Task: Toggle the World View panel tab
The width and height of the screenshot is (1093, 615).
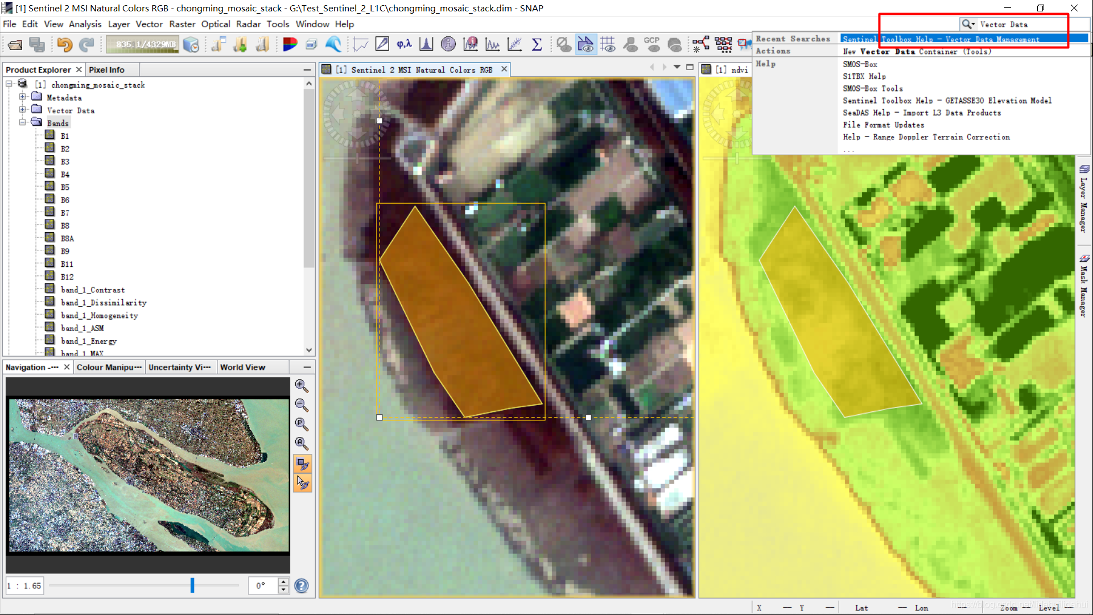Action: coord(242,367)
